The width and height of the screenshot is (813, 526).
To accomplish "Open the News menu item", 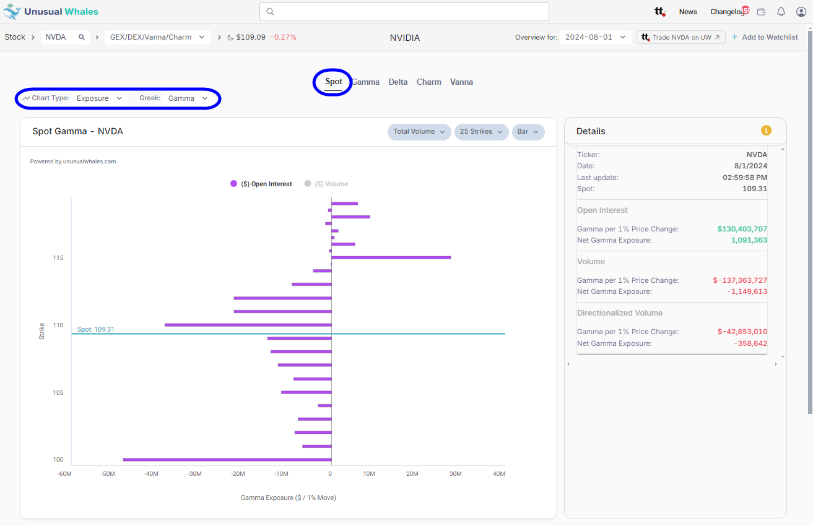I will tap(688, 12).
